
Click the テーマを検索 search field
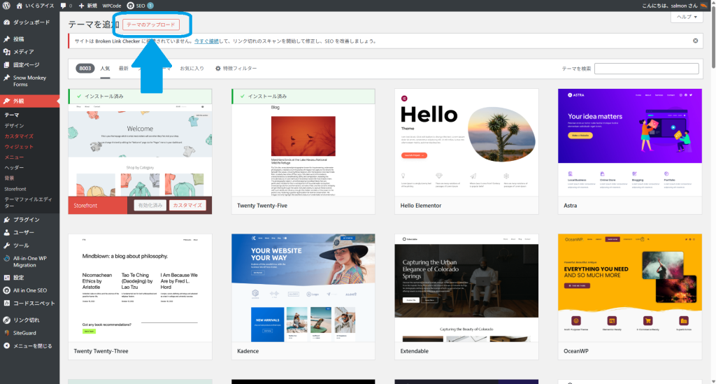click(x=646, y=69)
